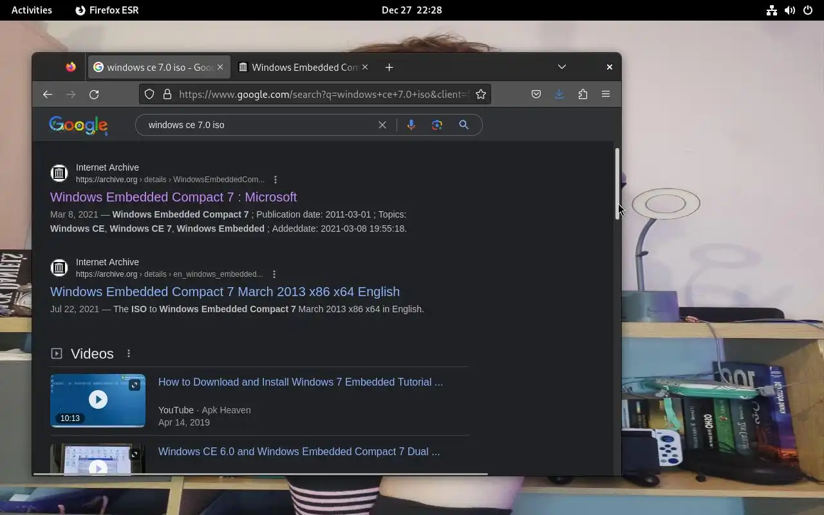
Task: Click Internet Archive favicon of first result
Action: (x=59, y=173)
